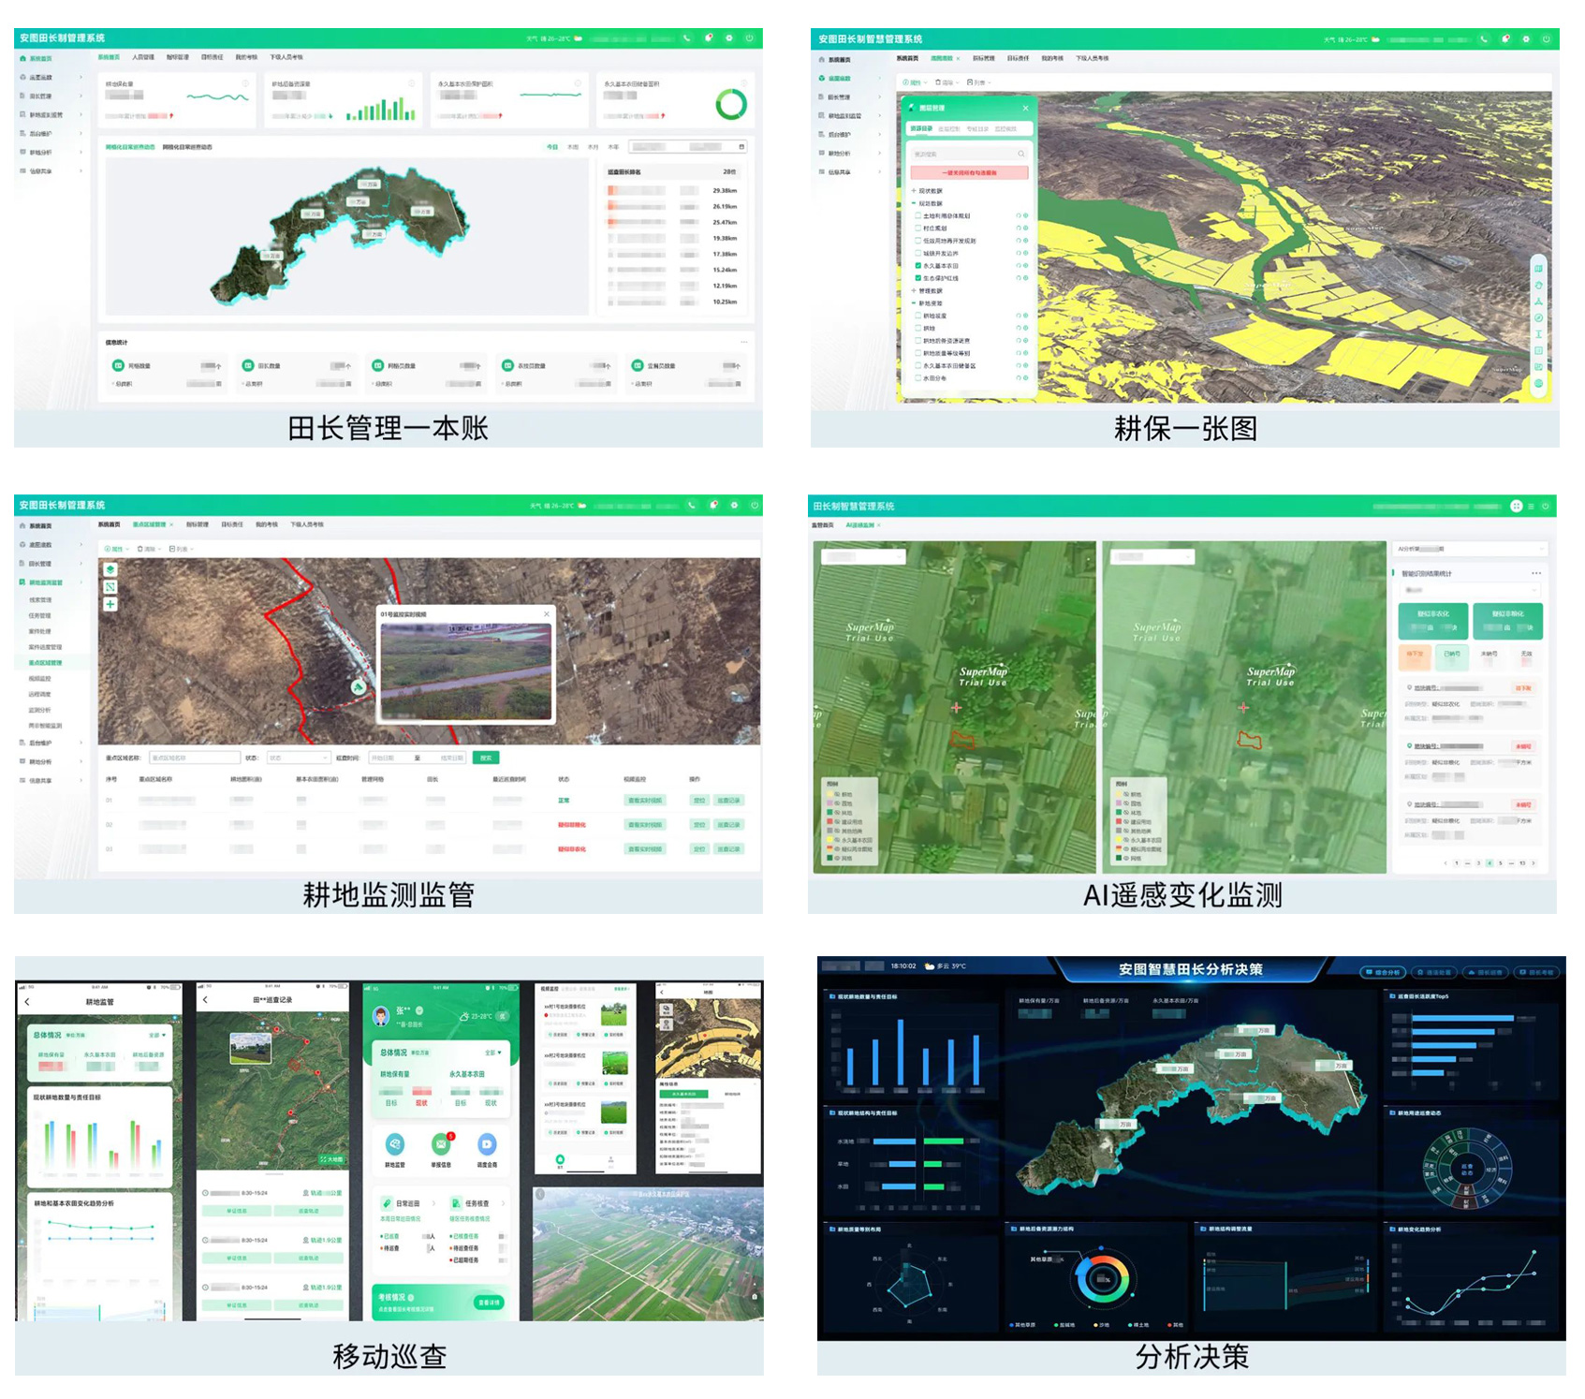Expand the 现状数据 tree node
1585x1399 pixels.
[914, 191]
